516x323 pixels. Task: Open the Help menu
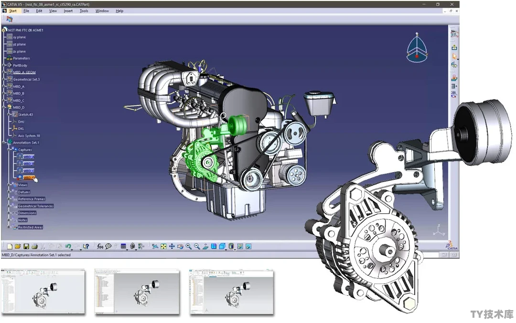pos(119,11)
